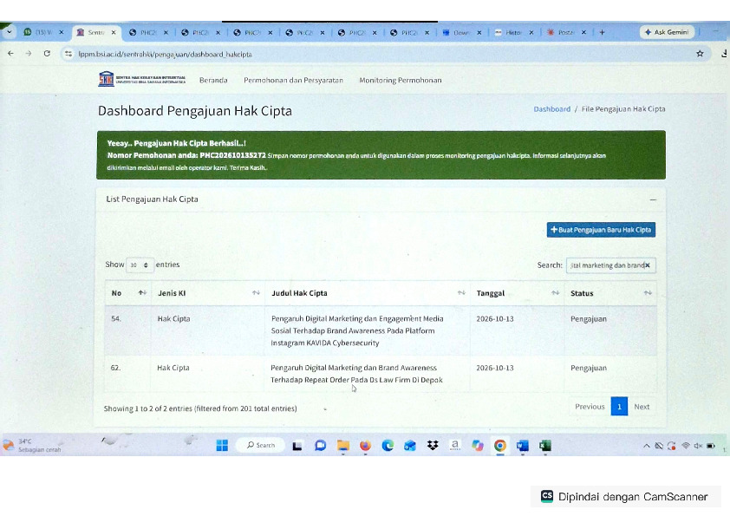Clear the search field with the X icon
This screenshot has width=730, height=516.
tap(647, 265)
